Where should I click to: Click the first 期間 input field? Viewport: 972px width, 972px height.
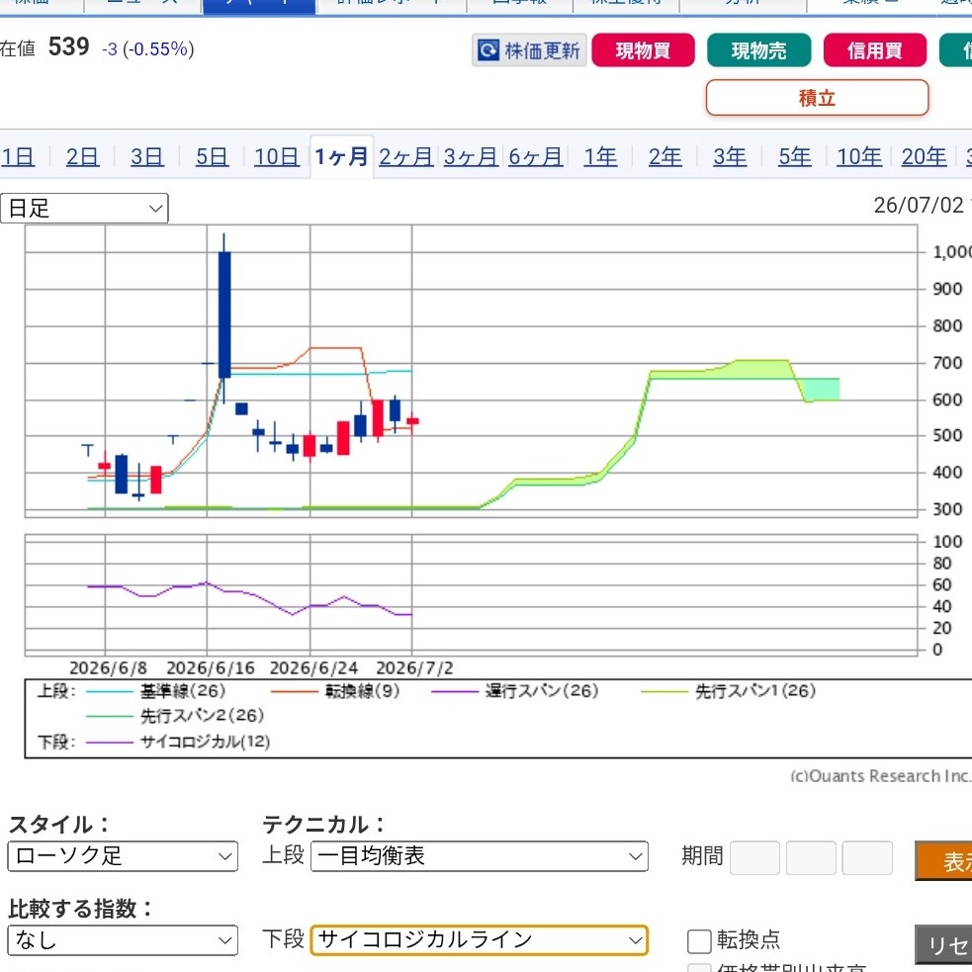754,858
